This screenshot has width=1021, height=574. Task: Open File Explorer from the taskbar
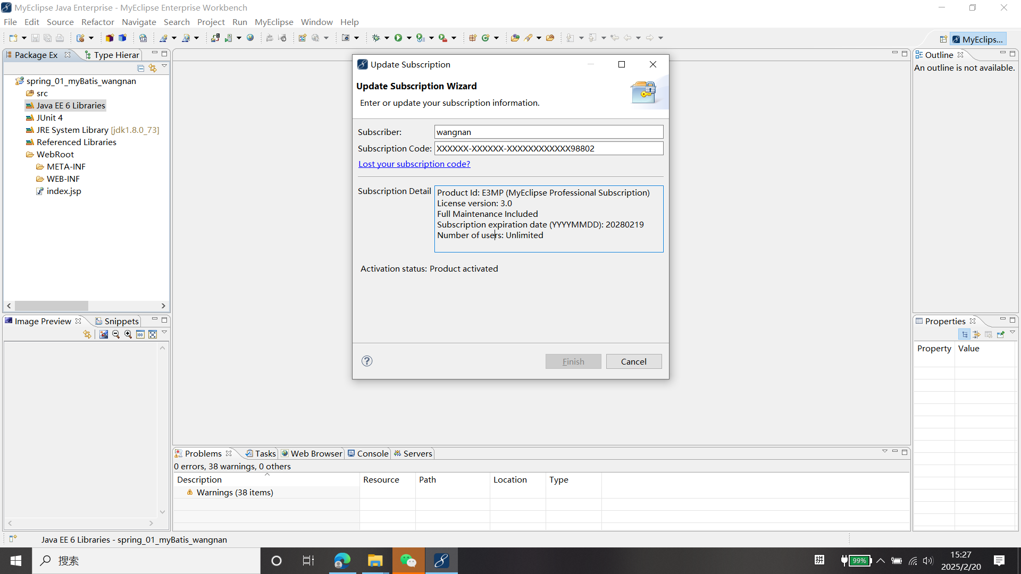375,561
